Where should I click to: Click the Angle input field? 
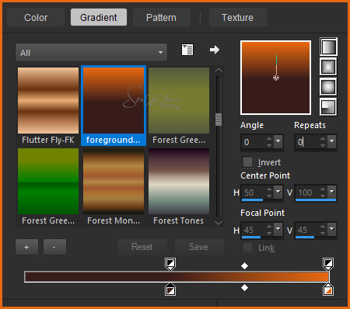click(x=254, y=142)
